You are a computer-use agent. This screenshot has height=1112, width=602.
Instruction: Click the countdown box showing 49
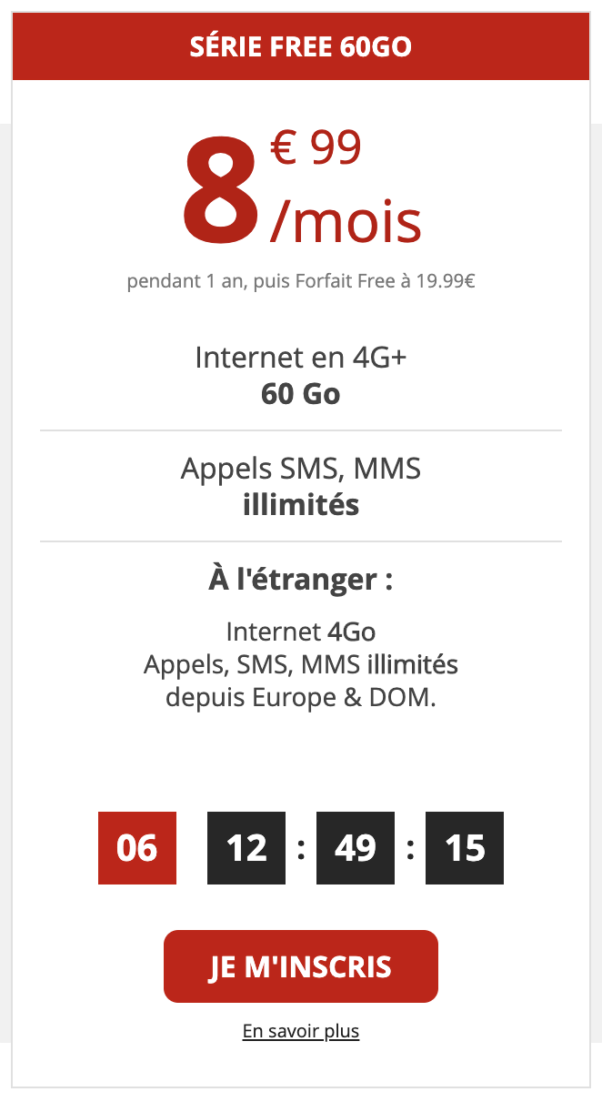[x=356, y=848]
